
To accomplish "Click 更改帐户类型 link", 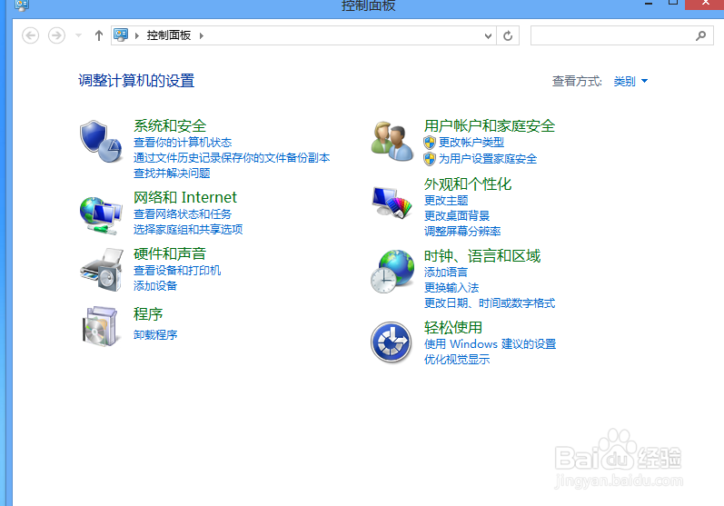I will click(471, 143).
